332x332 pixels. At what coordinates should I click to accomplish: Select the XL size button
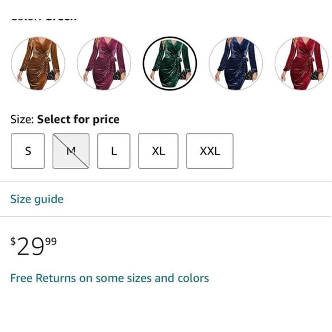(x=158, y=151)
